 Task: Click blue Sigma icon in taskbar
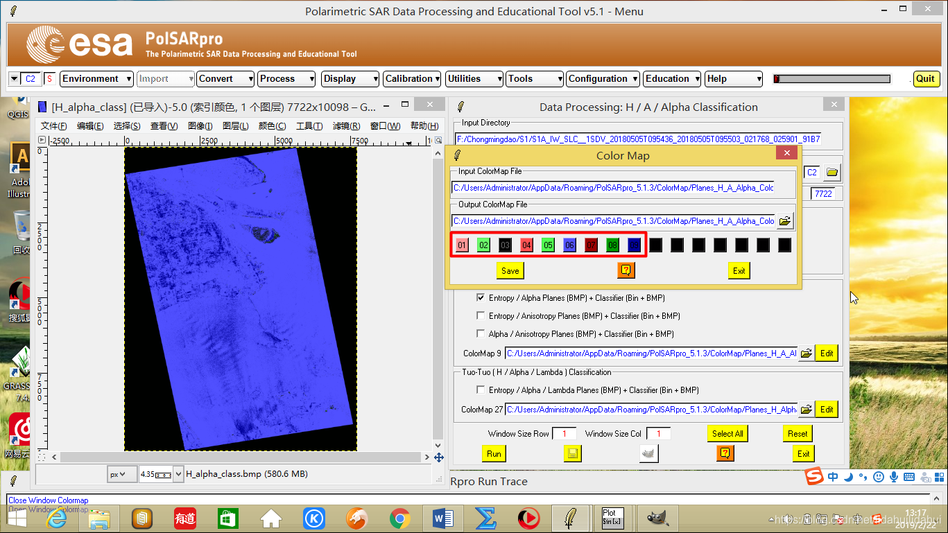point(485,518)
